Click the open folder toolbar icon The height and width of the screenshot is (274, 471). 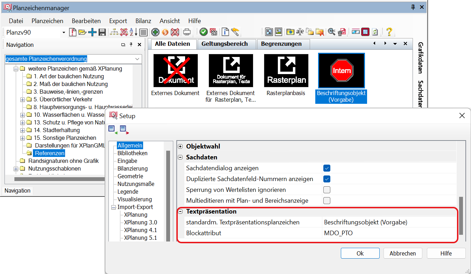pyautogui.click(x=82, y=33)
